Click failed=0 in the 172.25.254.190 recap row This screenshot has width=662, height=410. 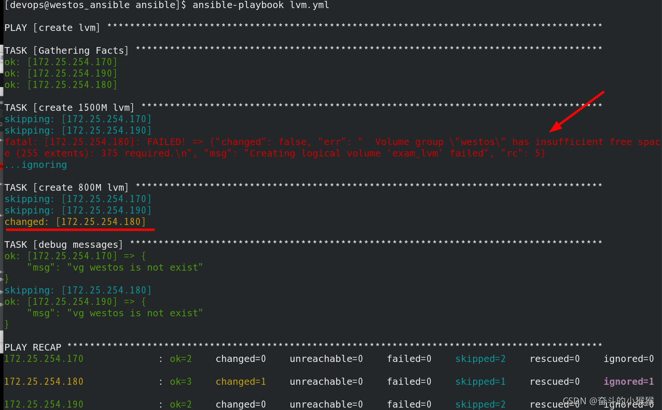[x=409, y=404]
